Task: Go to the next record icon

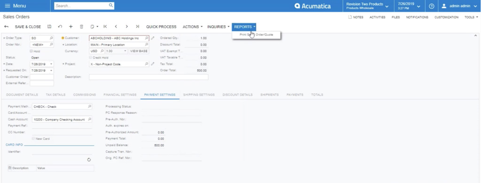Action: (127, 27)
